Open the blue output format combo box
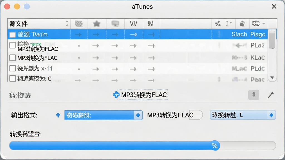Viewport: 285px width, 160px height. pyautogui.click(x=104, y=115)
